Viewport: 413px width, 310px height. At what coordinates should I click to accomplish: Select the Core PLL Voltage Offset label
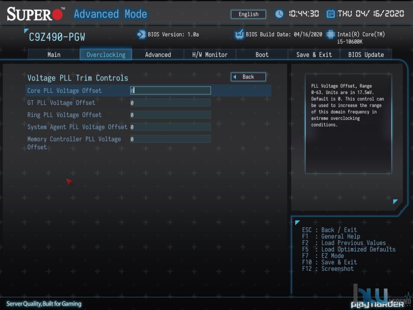coord(64,91)
